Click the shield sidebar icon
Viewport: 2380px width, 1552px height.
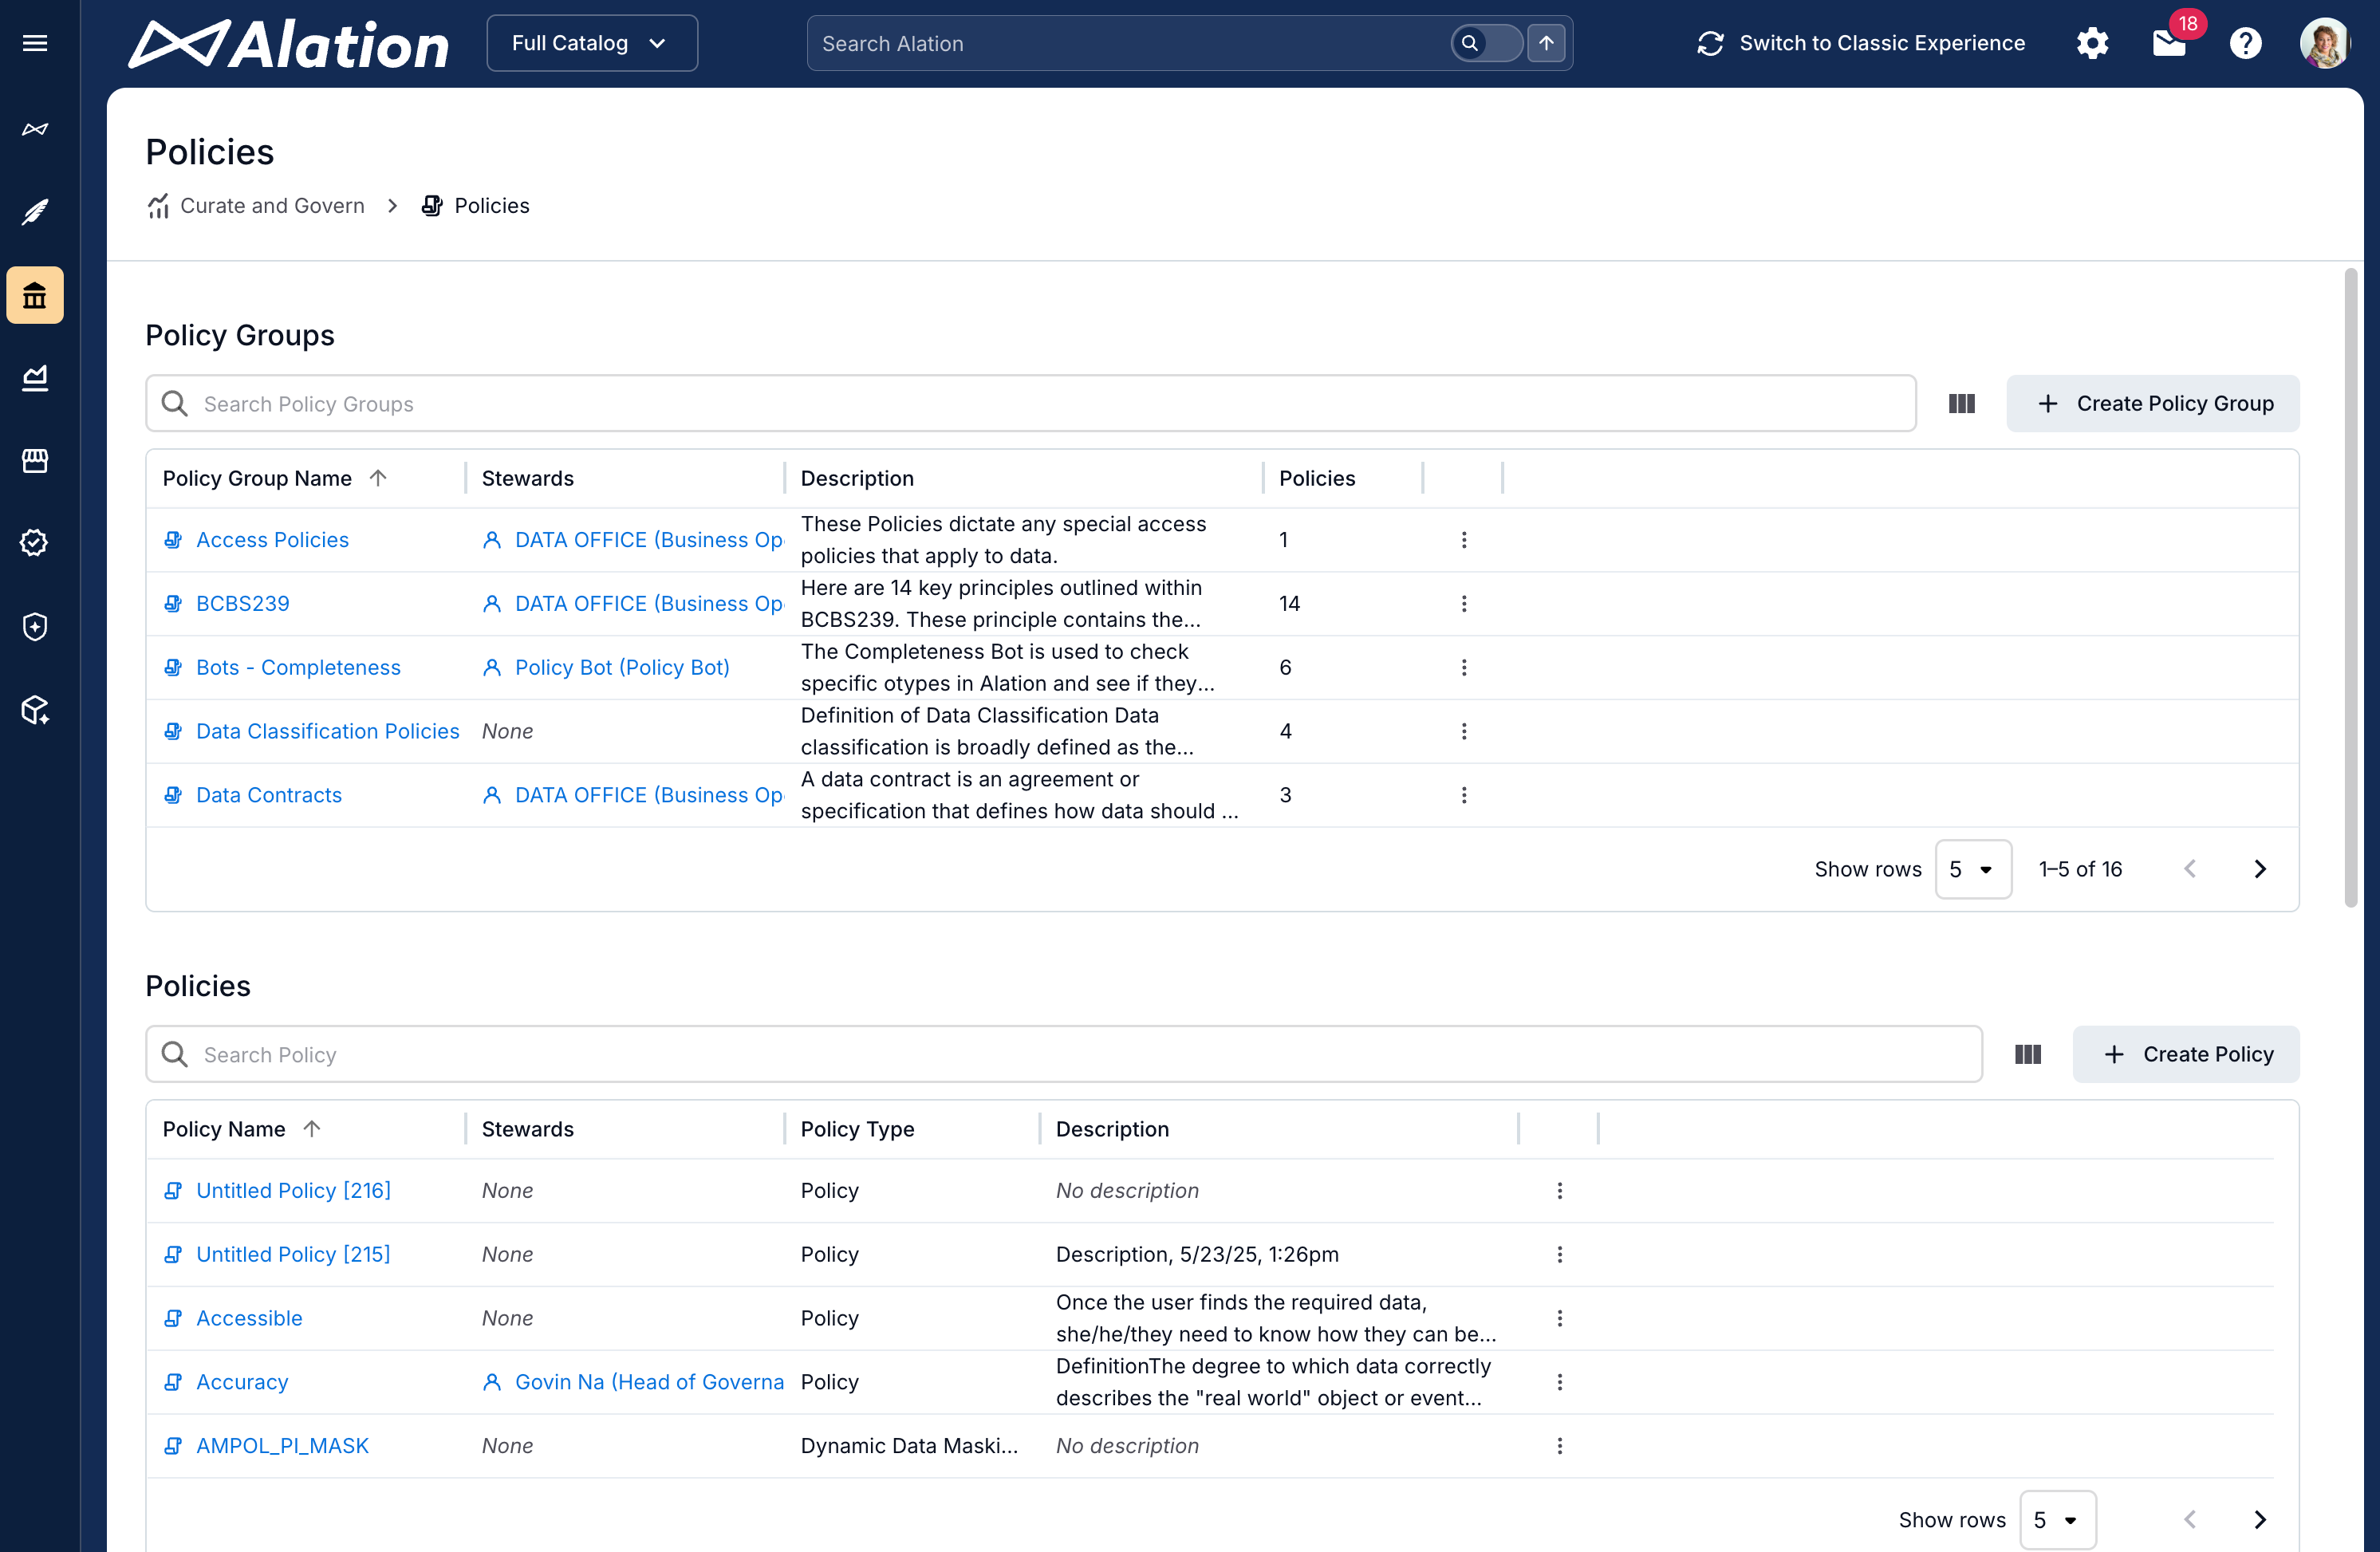(x=35, y=626)
